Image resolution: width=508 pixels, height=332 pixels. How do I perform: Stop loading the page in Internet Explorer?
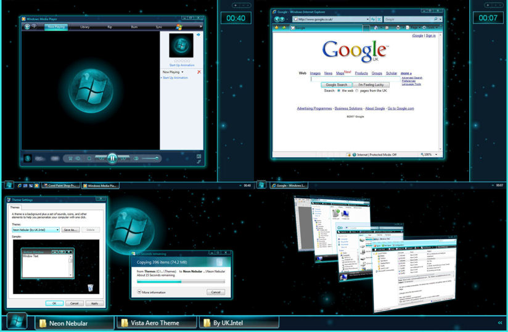[379, 20]
